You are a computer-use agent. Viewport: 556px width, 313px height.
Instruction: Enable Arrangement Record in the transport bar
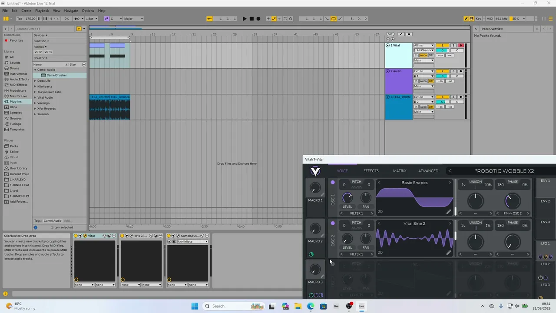click(258, 19)
